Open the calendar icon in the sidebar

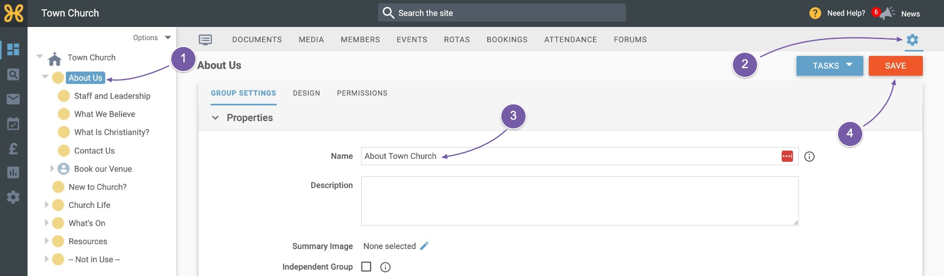pos(13,124)
